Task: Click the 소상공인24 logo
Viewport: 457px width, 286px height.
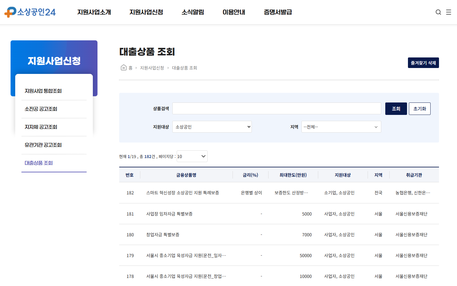Action: pyautogui.click(x=30, y=12)
